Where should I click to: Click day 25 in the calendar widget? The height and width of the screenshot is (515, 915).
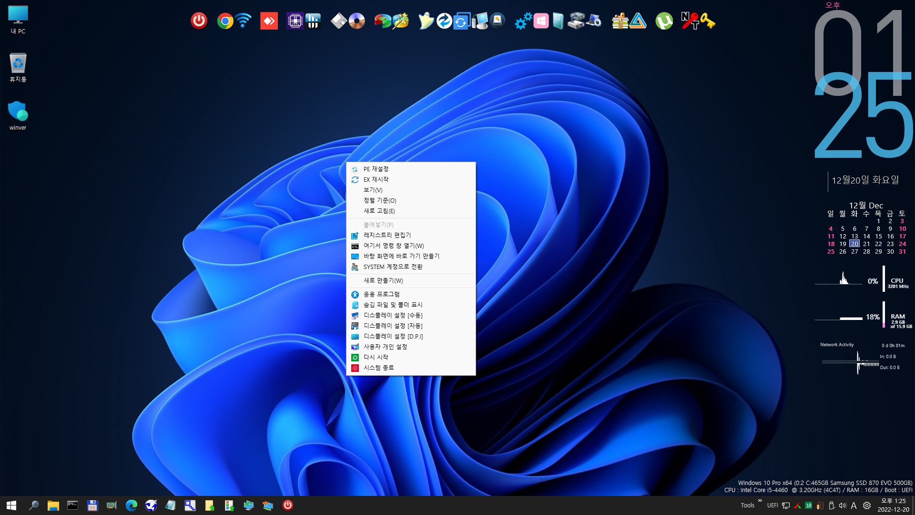point(831,251)
